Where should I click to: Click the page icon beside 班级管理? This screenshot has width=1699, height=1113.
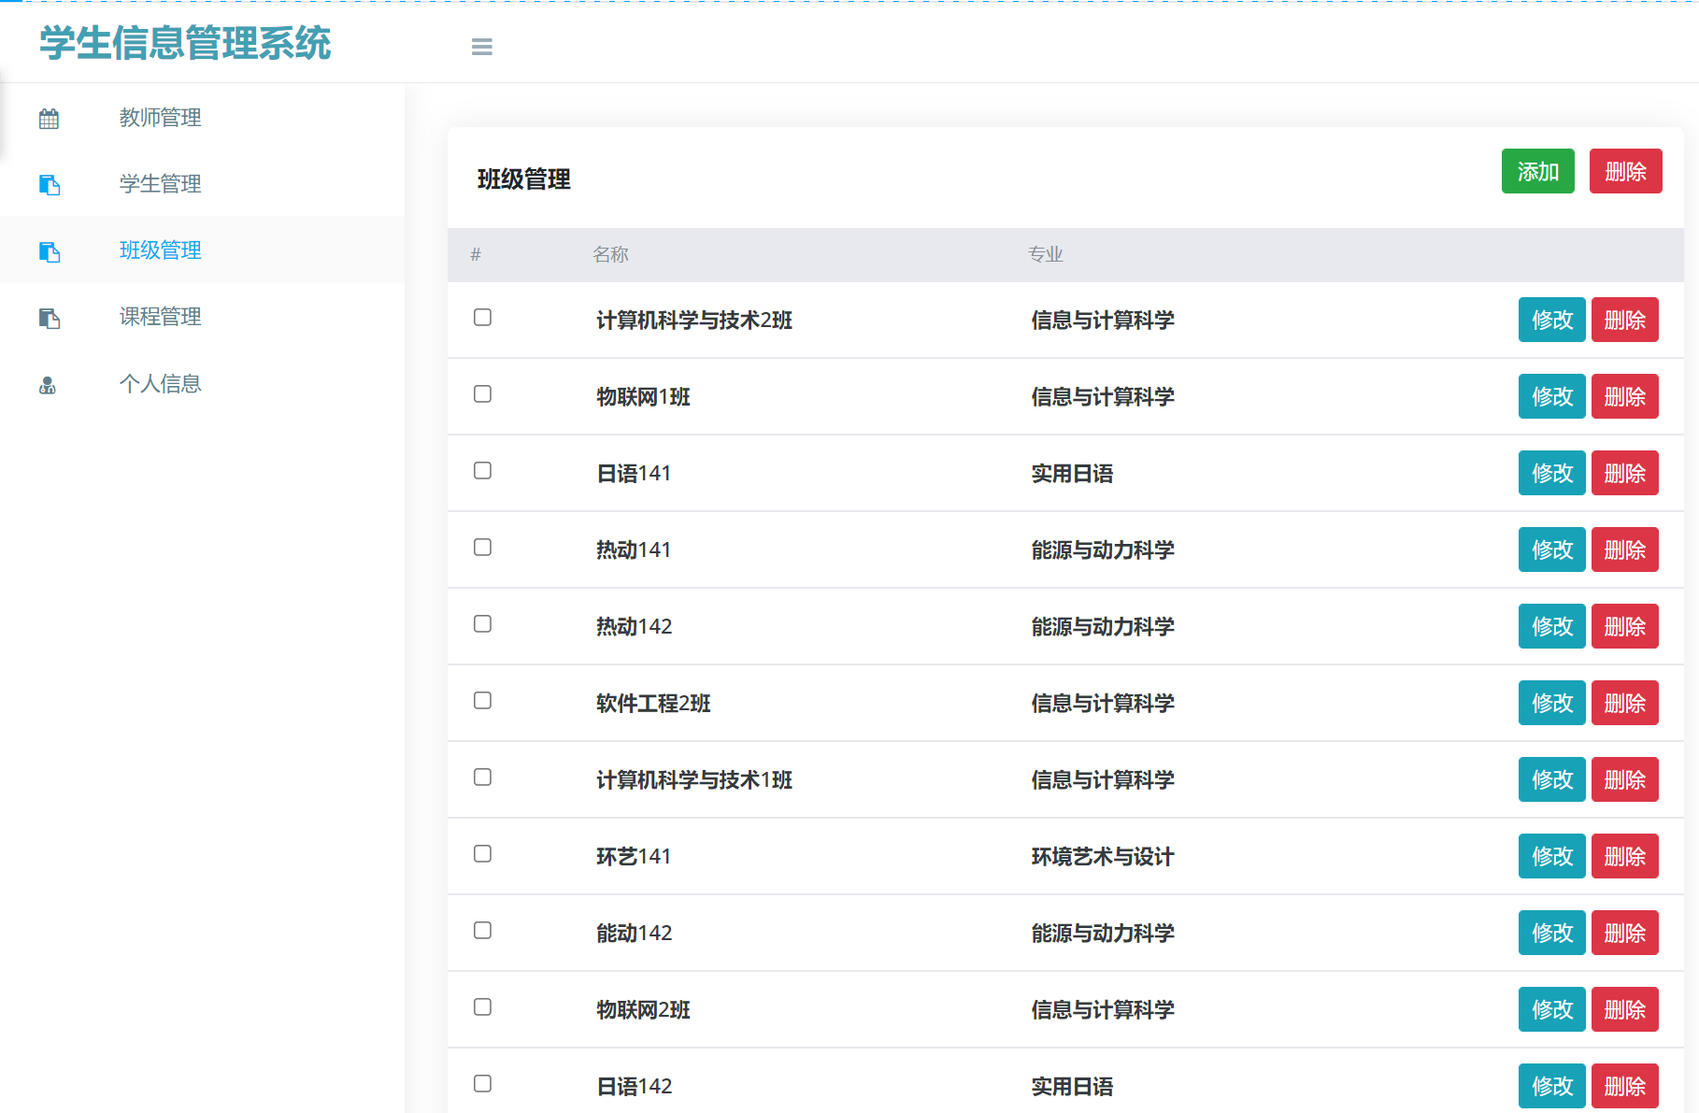49,251
